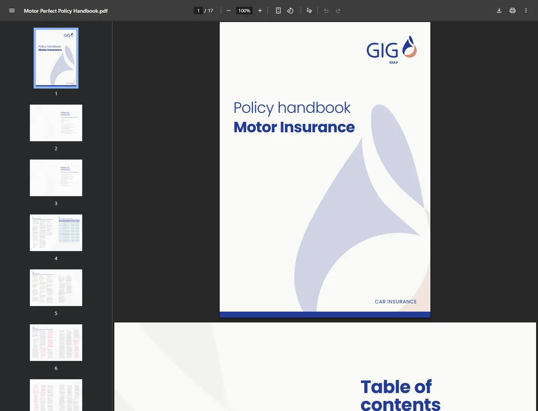The height and width of the screenshot is (411, 538).
Task: Print the document
Action: pyautogui.click(x=513, y=10)
